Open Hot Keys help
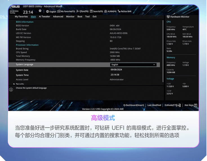 coord(191,105)
